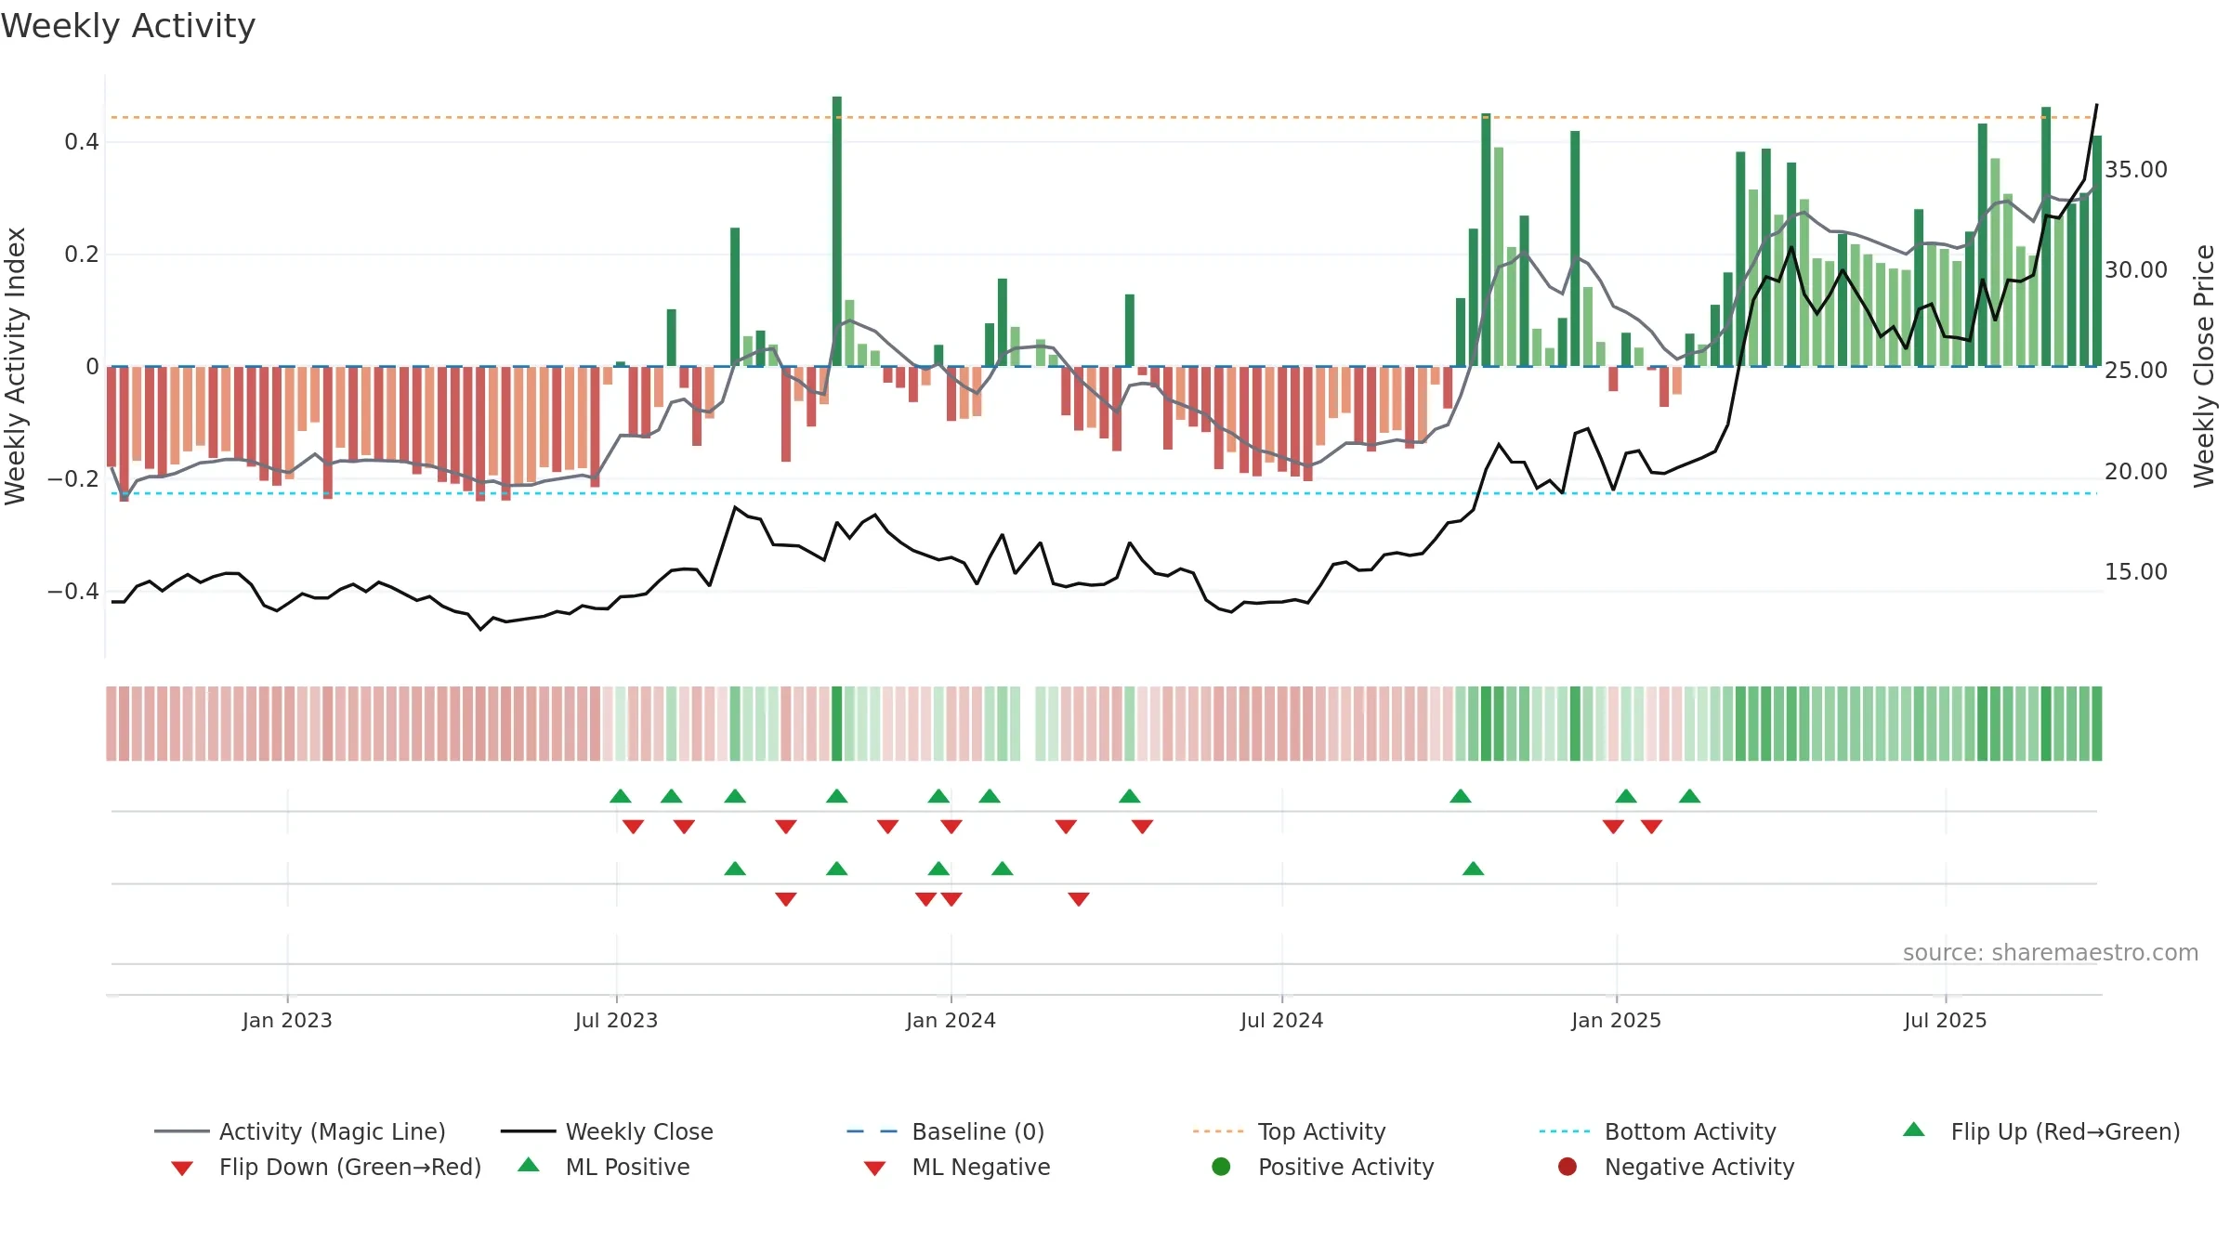Screen dimensions: 2230x1254
Task: Toggle the Activity (Magic Line) legend entry
Action: (x=300, y=1131)
